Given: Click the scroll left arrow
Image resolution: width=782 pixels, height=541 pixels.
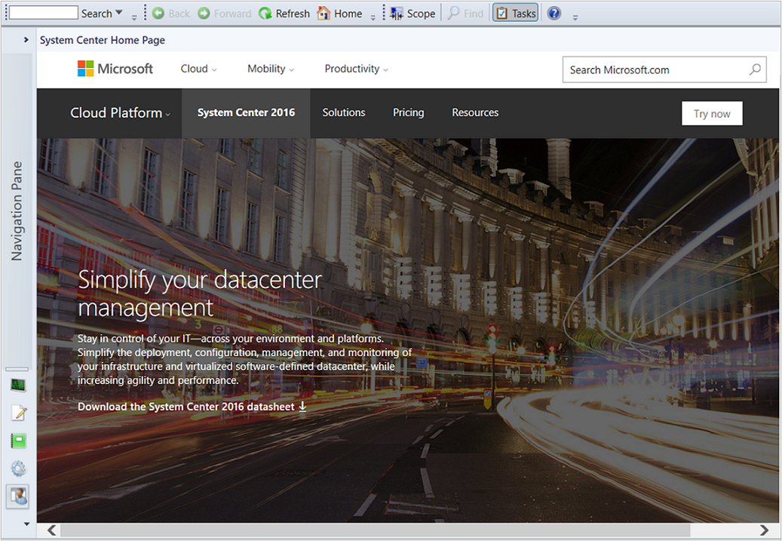Looking at the screenshot, I should 51,530.
